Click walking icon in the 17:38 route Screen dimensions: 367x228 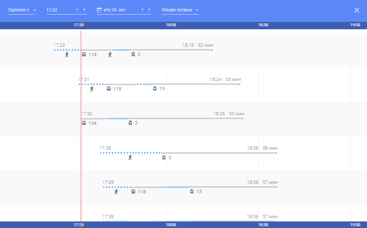(x=130, y=158)
